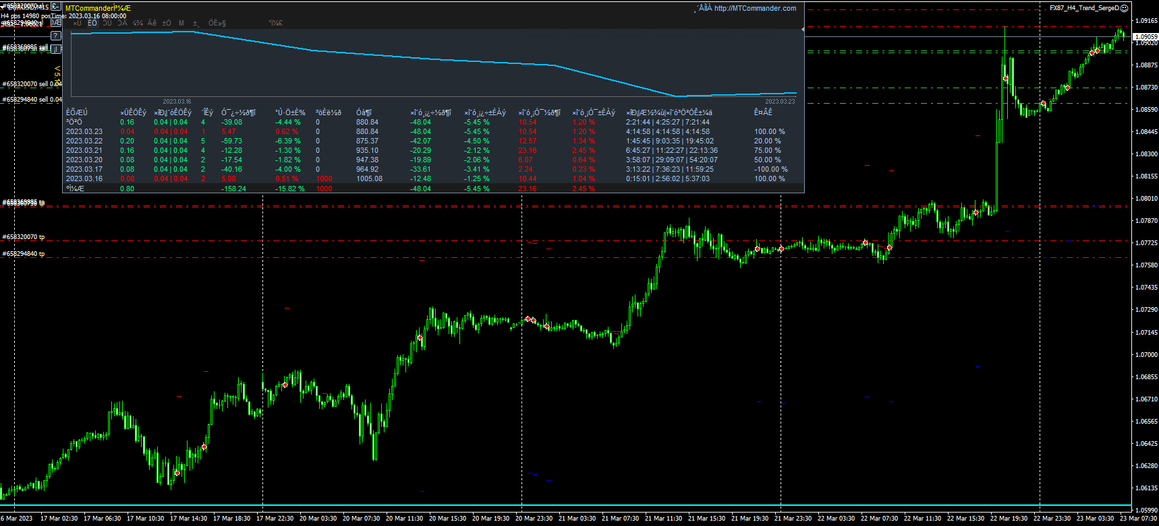Viewport: 1159px width, 526px height.
Task: Click the 'H4 pbs 14980' info text
Action: coord(20,15)
